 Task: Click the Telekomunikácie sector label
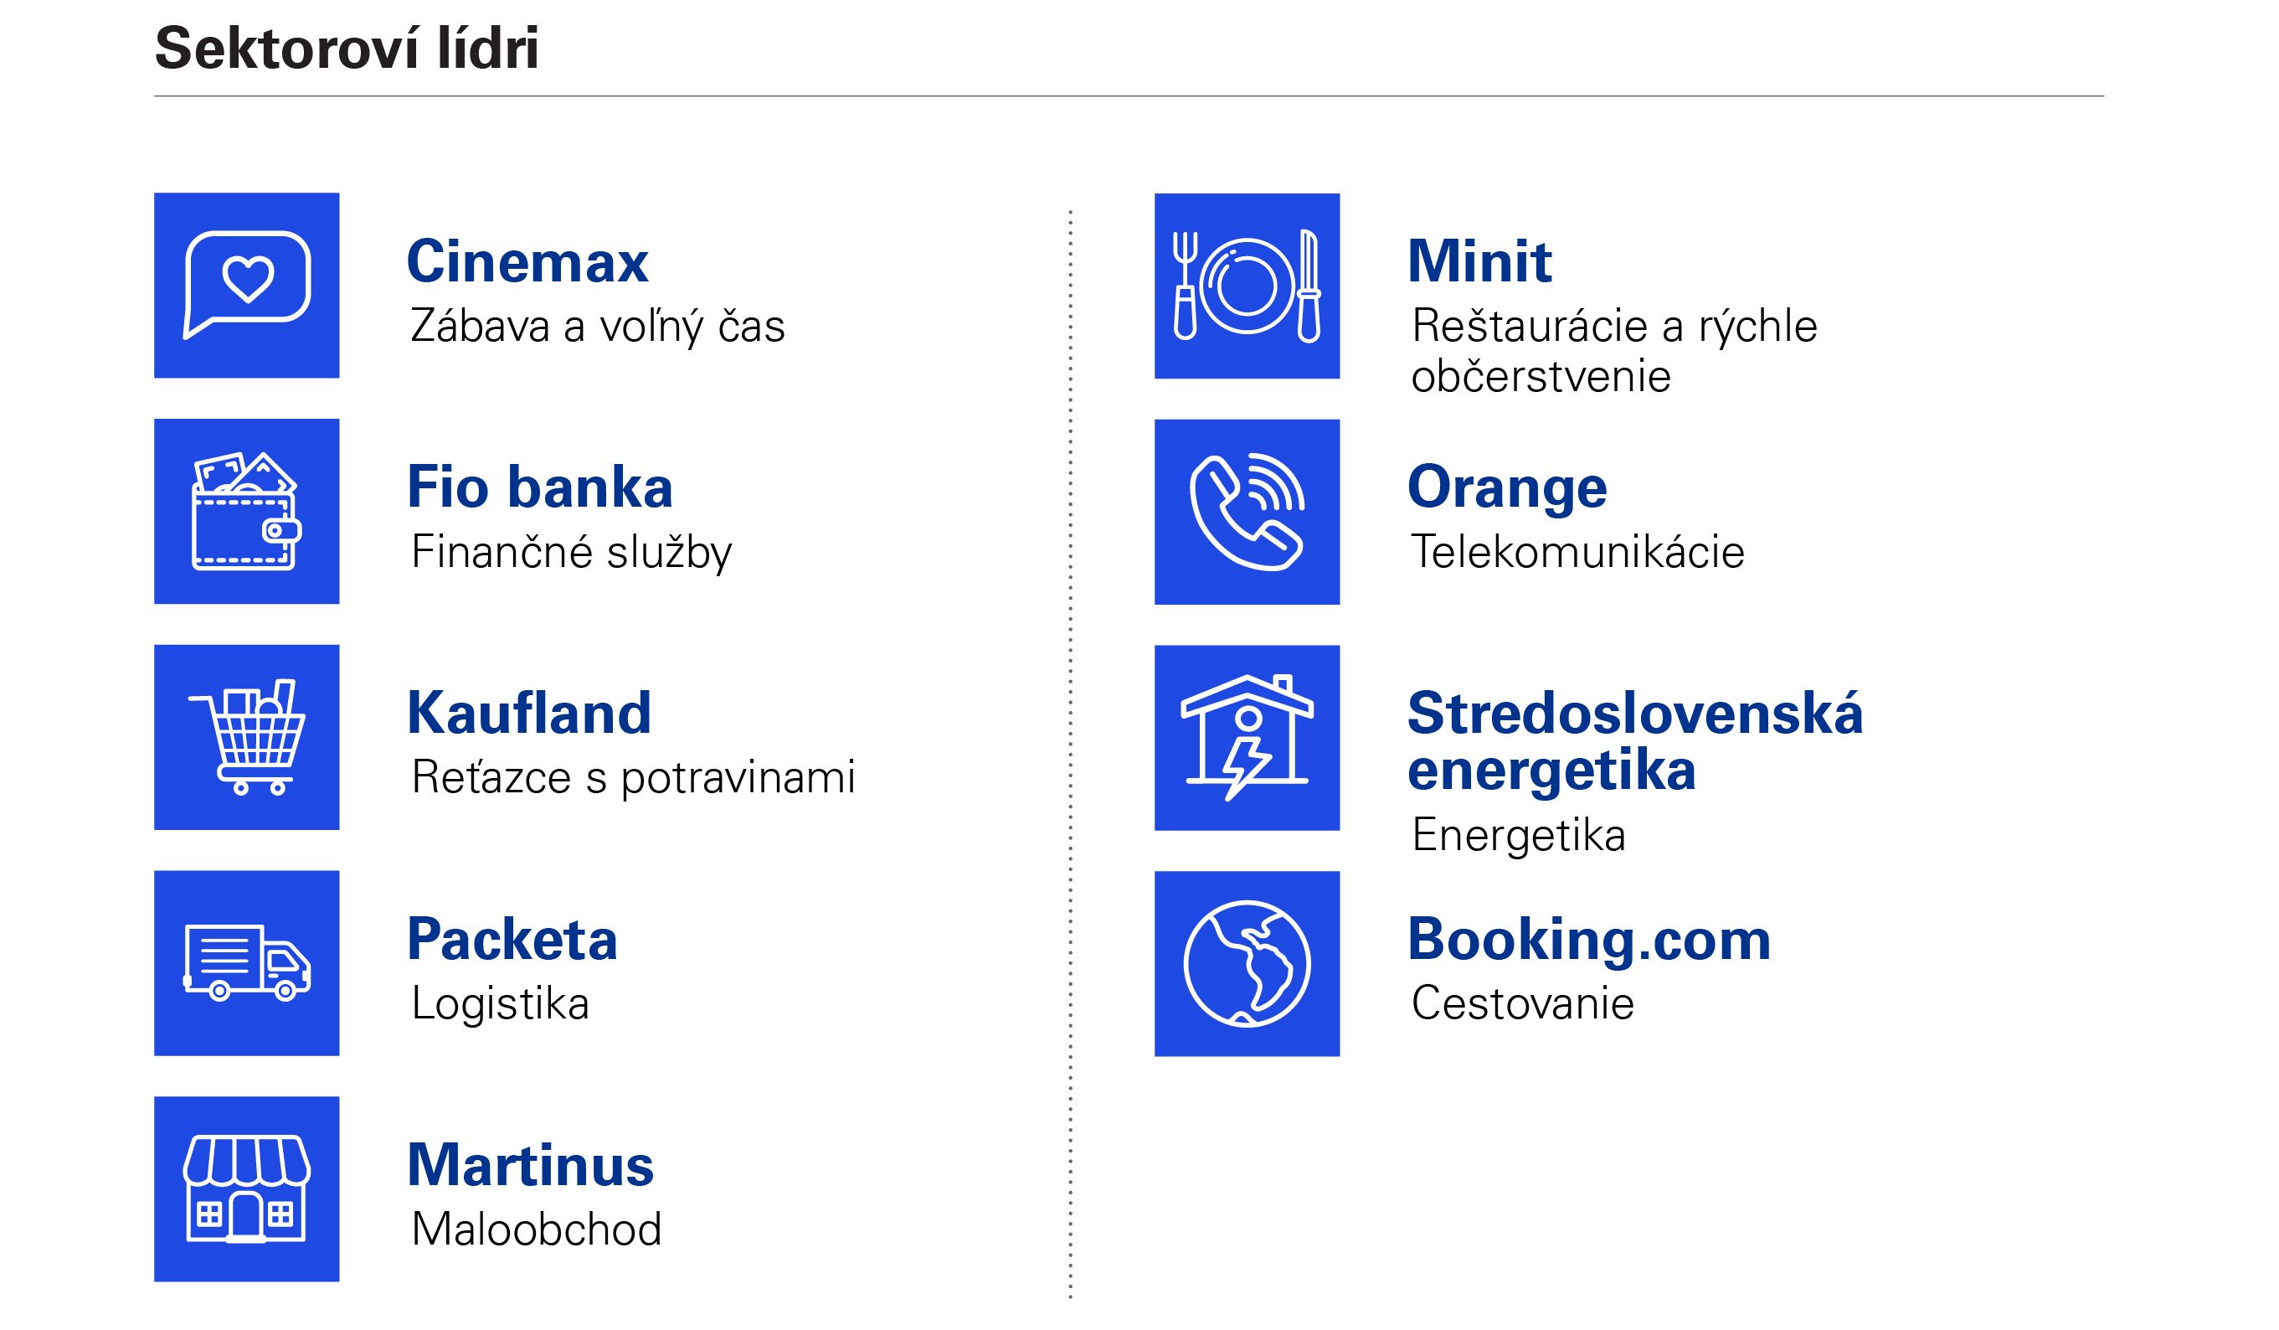pyautogui.click(x=1577, y=552)
